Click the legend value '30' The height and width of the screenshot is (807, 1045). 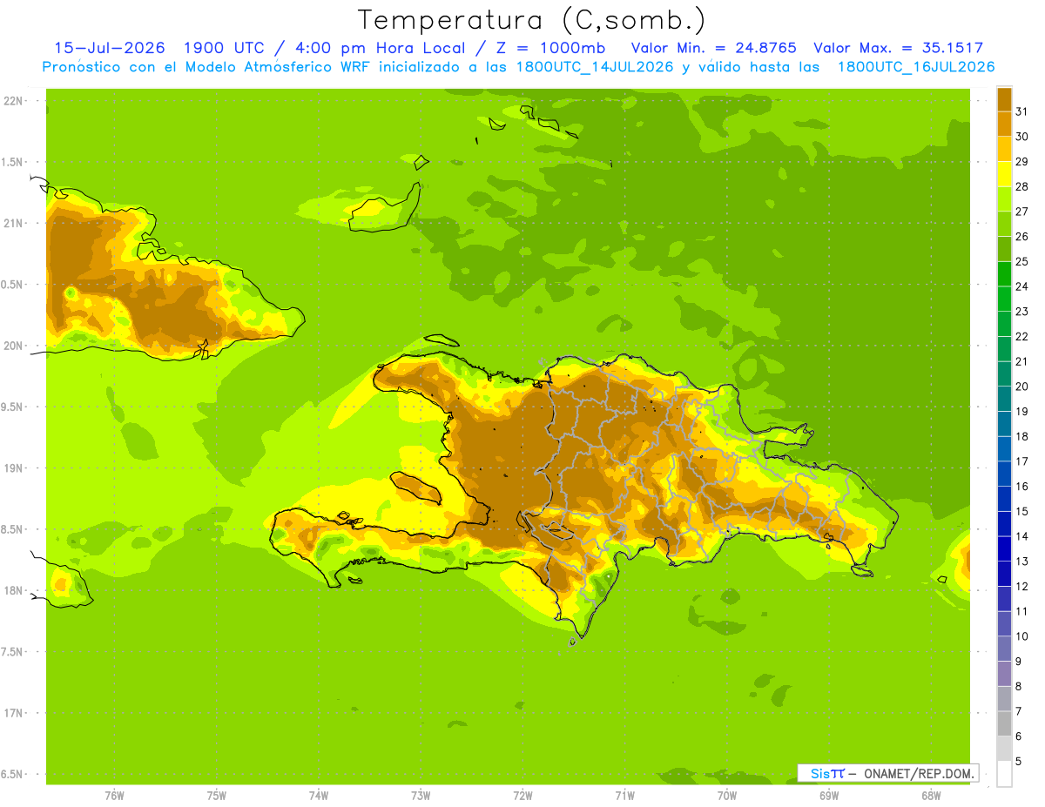(1021, 137)
